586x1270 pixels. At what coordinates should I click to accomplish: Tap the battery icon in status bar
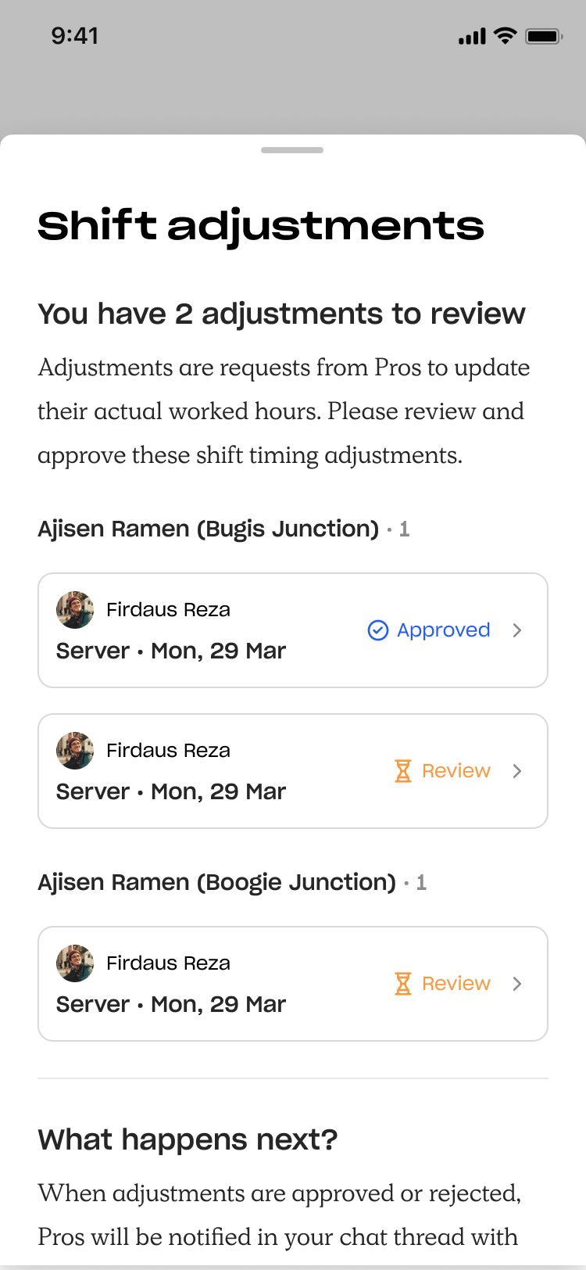[543, 36]
